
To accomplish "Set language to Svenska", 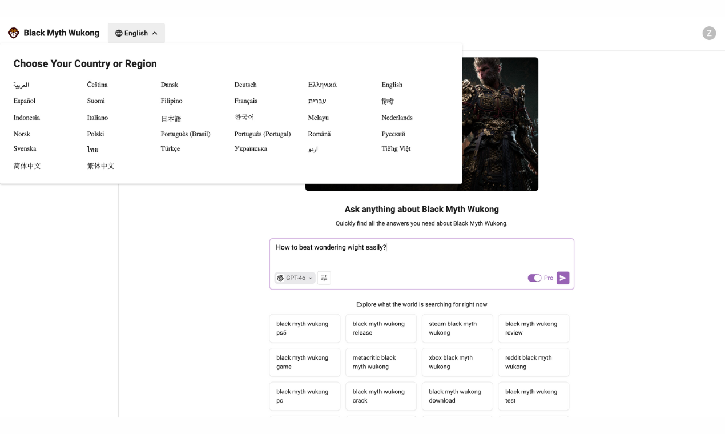I will (25, 148).
